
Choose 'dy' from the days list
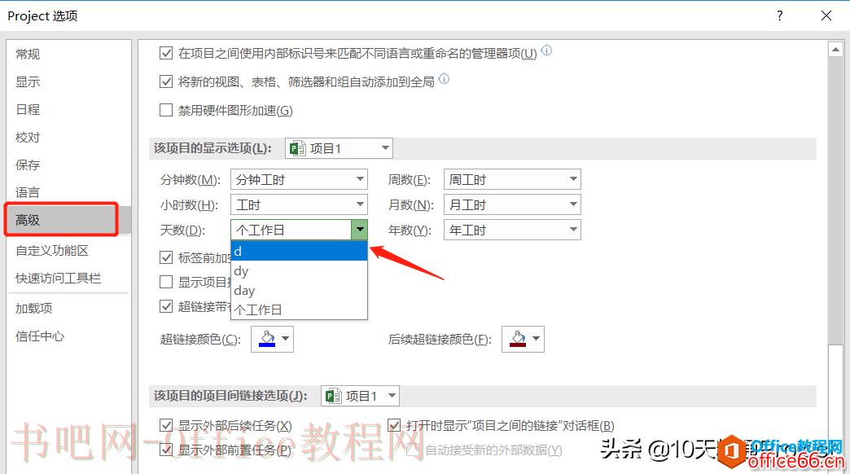pos(300,270)
